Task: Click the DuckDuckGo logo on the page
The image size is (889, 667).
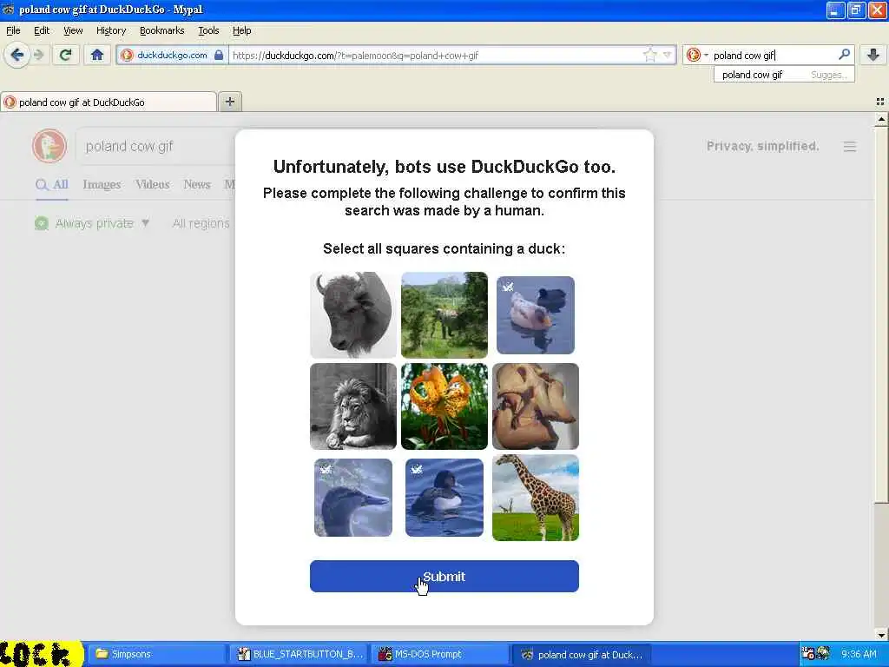Action: click(x=49, y=146)
